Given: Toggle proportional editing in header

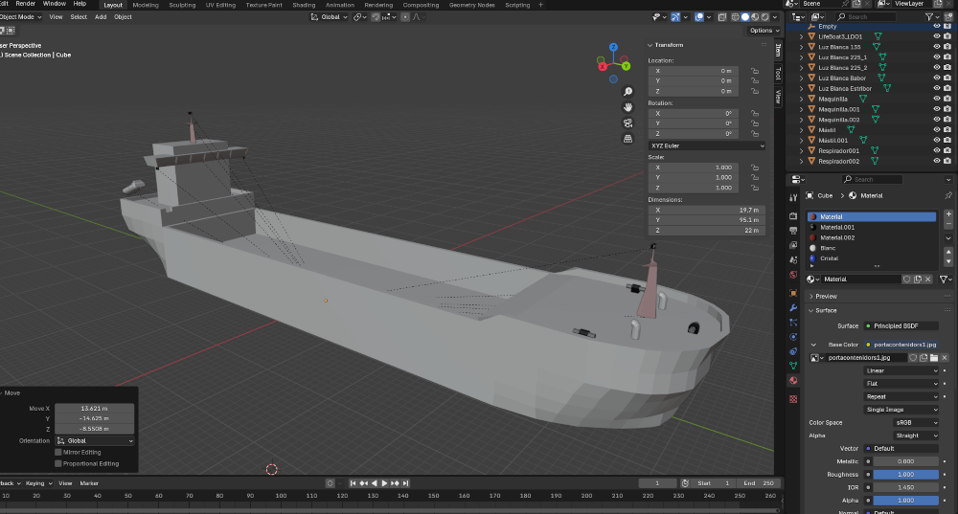Looking at the screenshot, I should (405, 17).
